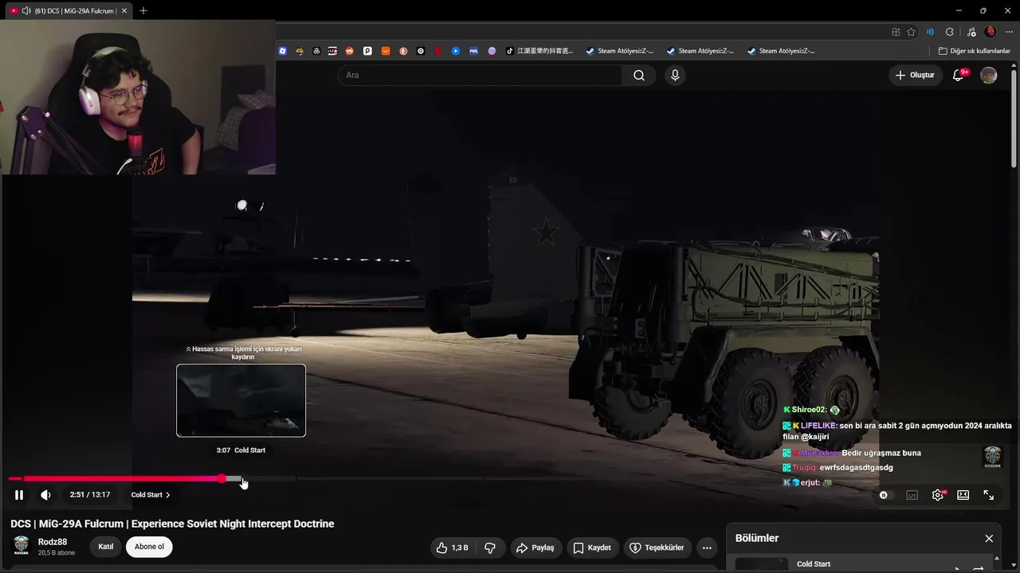
Task: Add this page to favorites with star
Action: coord(912,32)
